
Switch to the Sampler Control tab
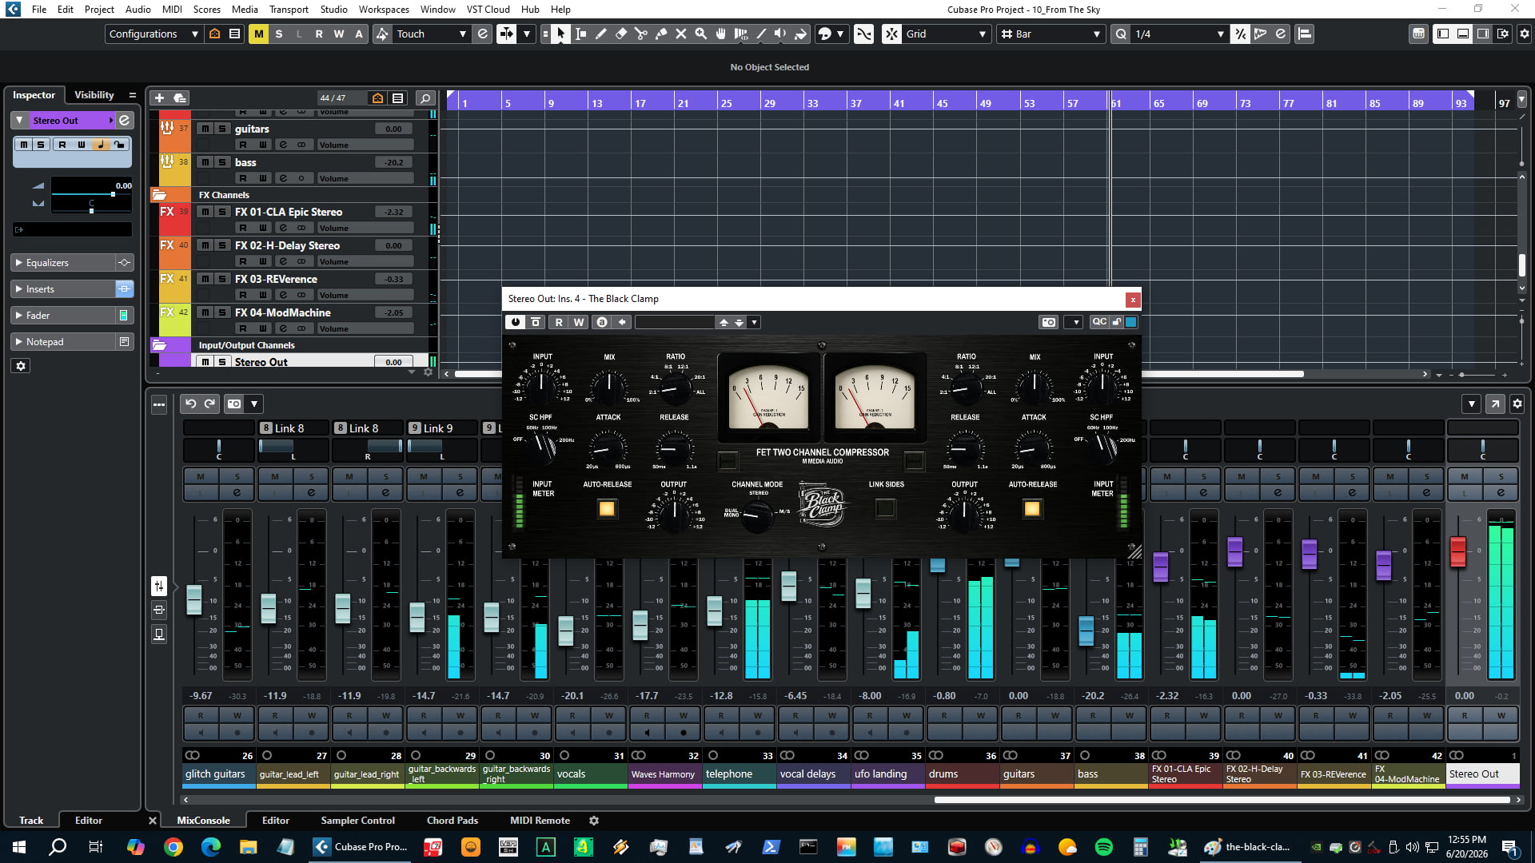tap(357, 821)
